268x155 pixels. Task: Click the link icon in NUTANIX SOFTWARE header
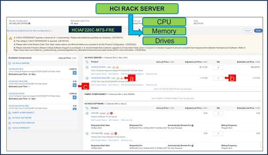87,108
